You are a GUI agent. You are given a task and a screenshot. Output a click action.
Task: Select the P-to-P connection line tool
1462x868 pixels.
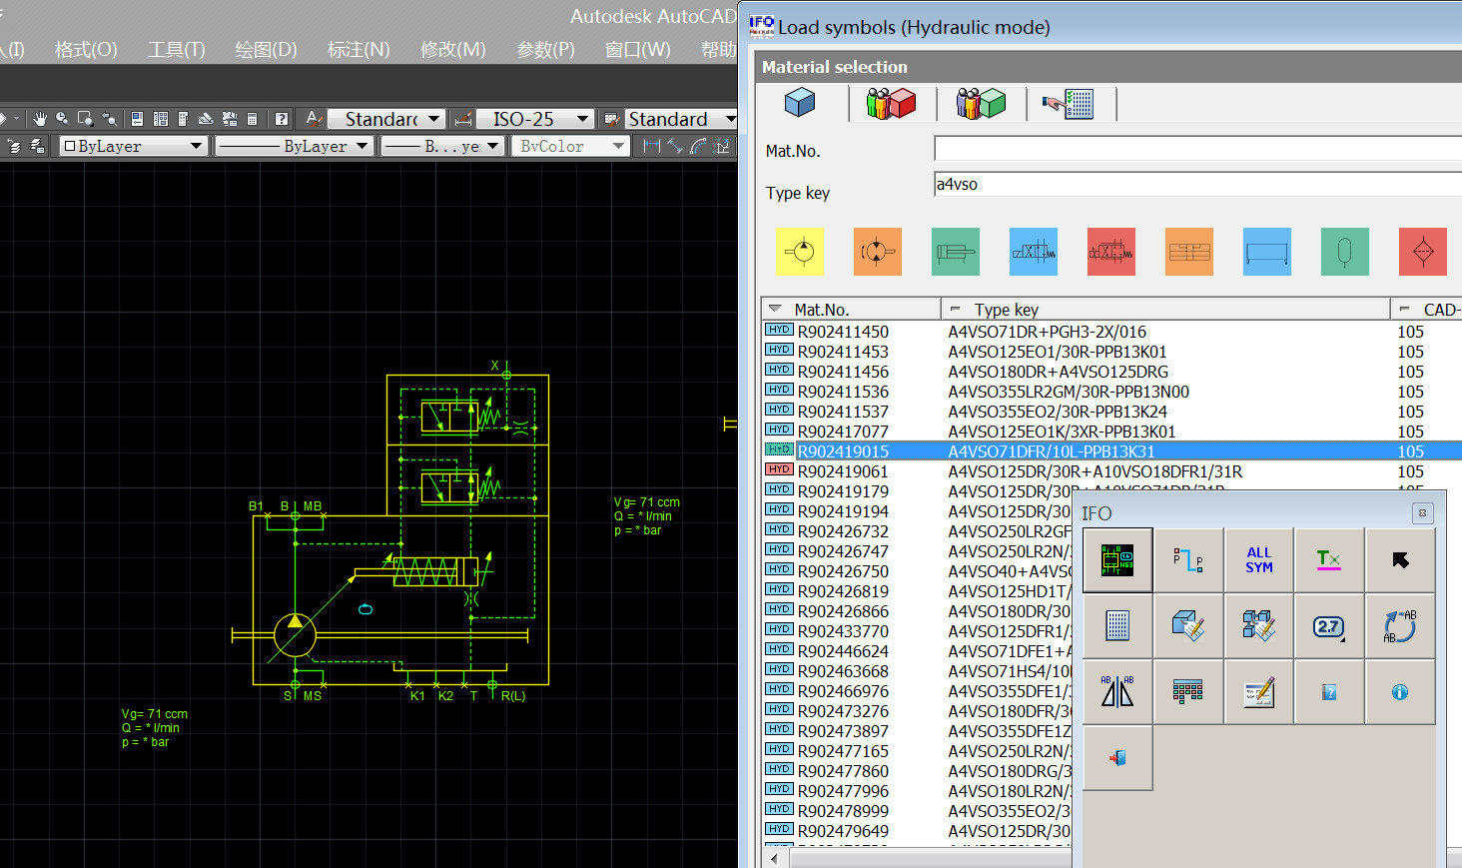pos(1188,560)
